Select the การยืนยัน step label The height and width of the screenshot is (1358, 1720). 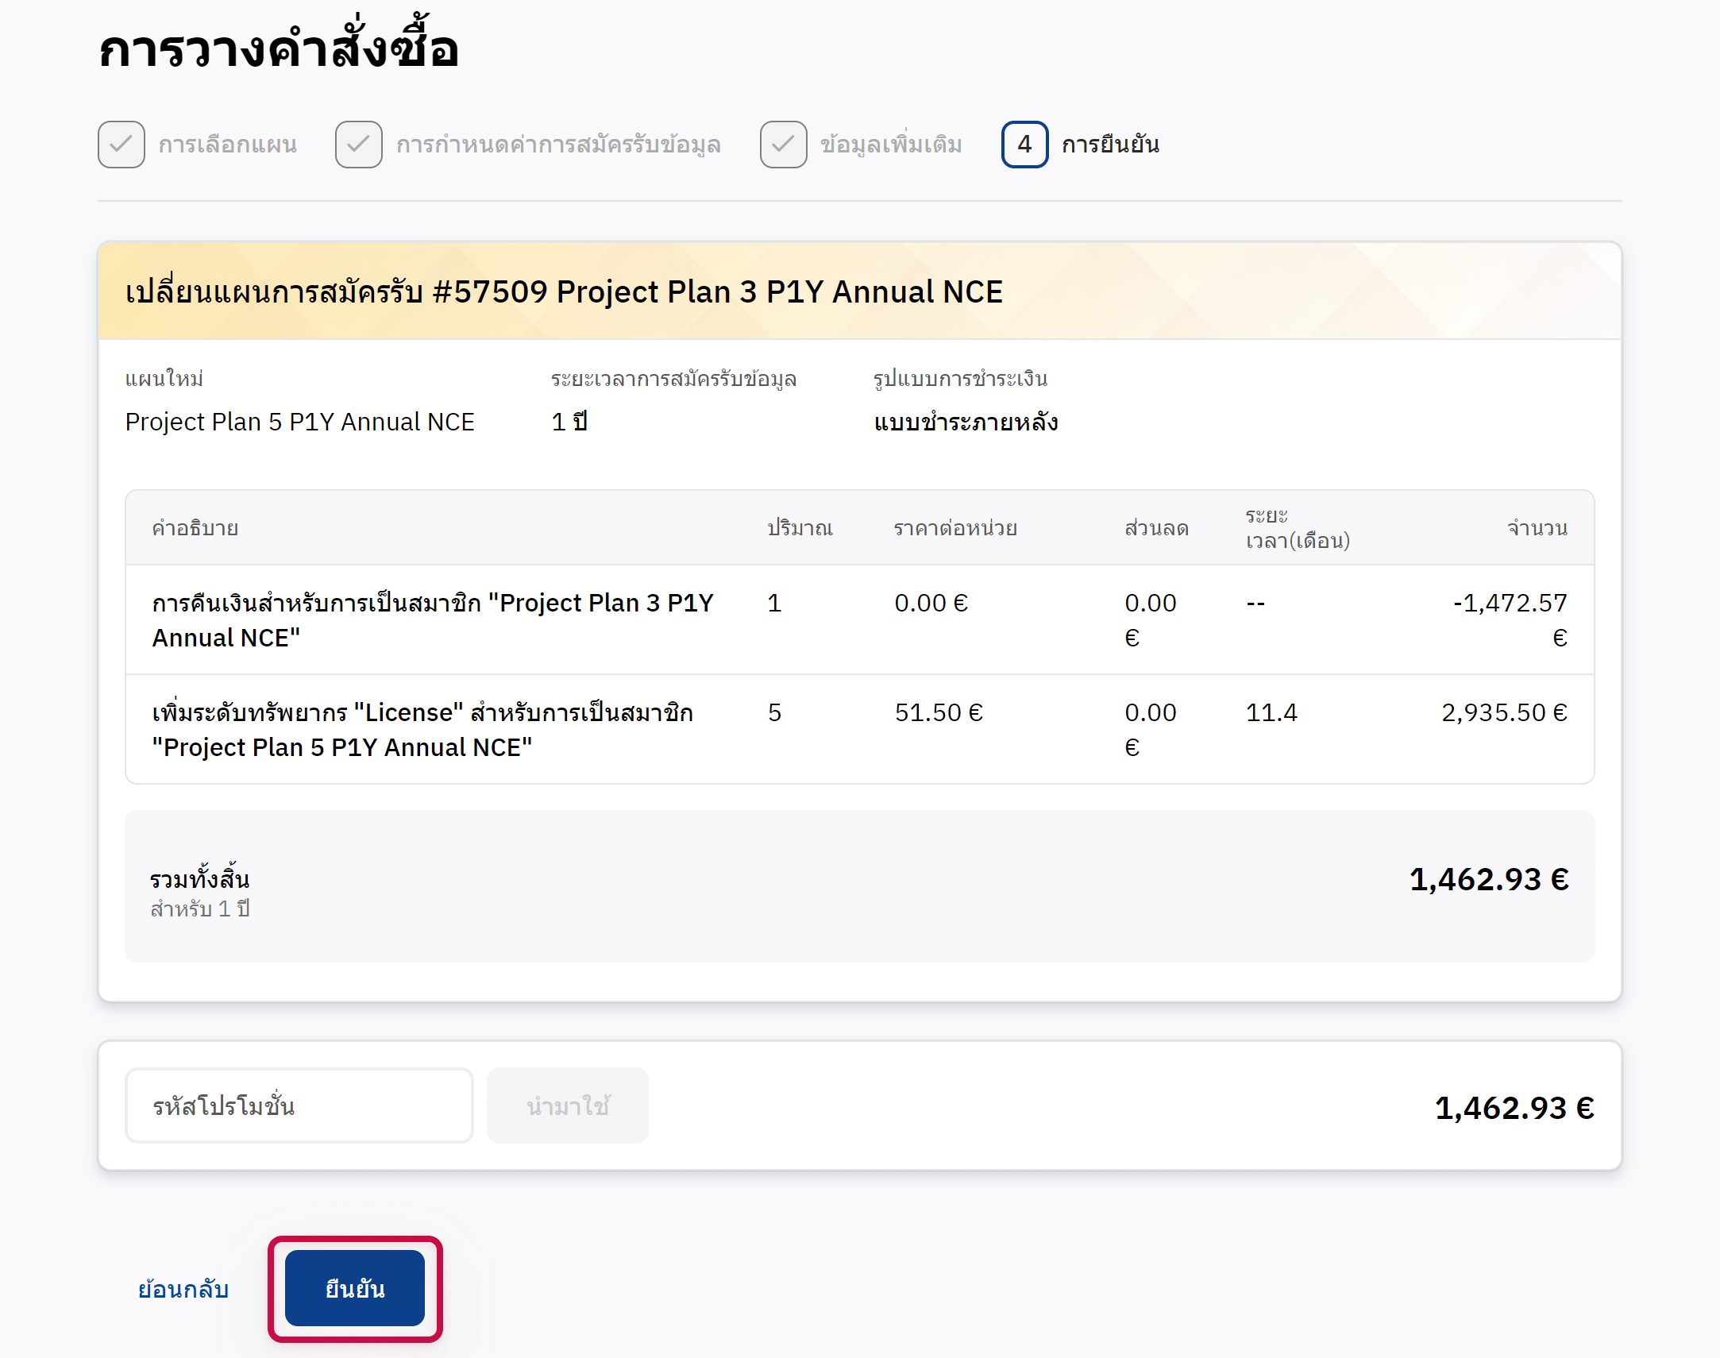pos(1109,145)
